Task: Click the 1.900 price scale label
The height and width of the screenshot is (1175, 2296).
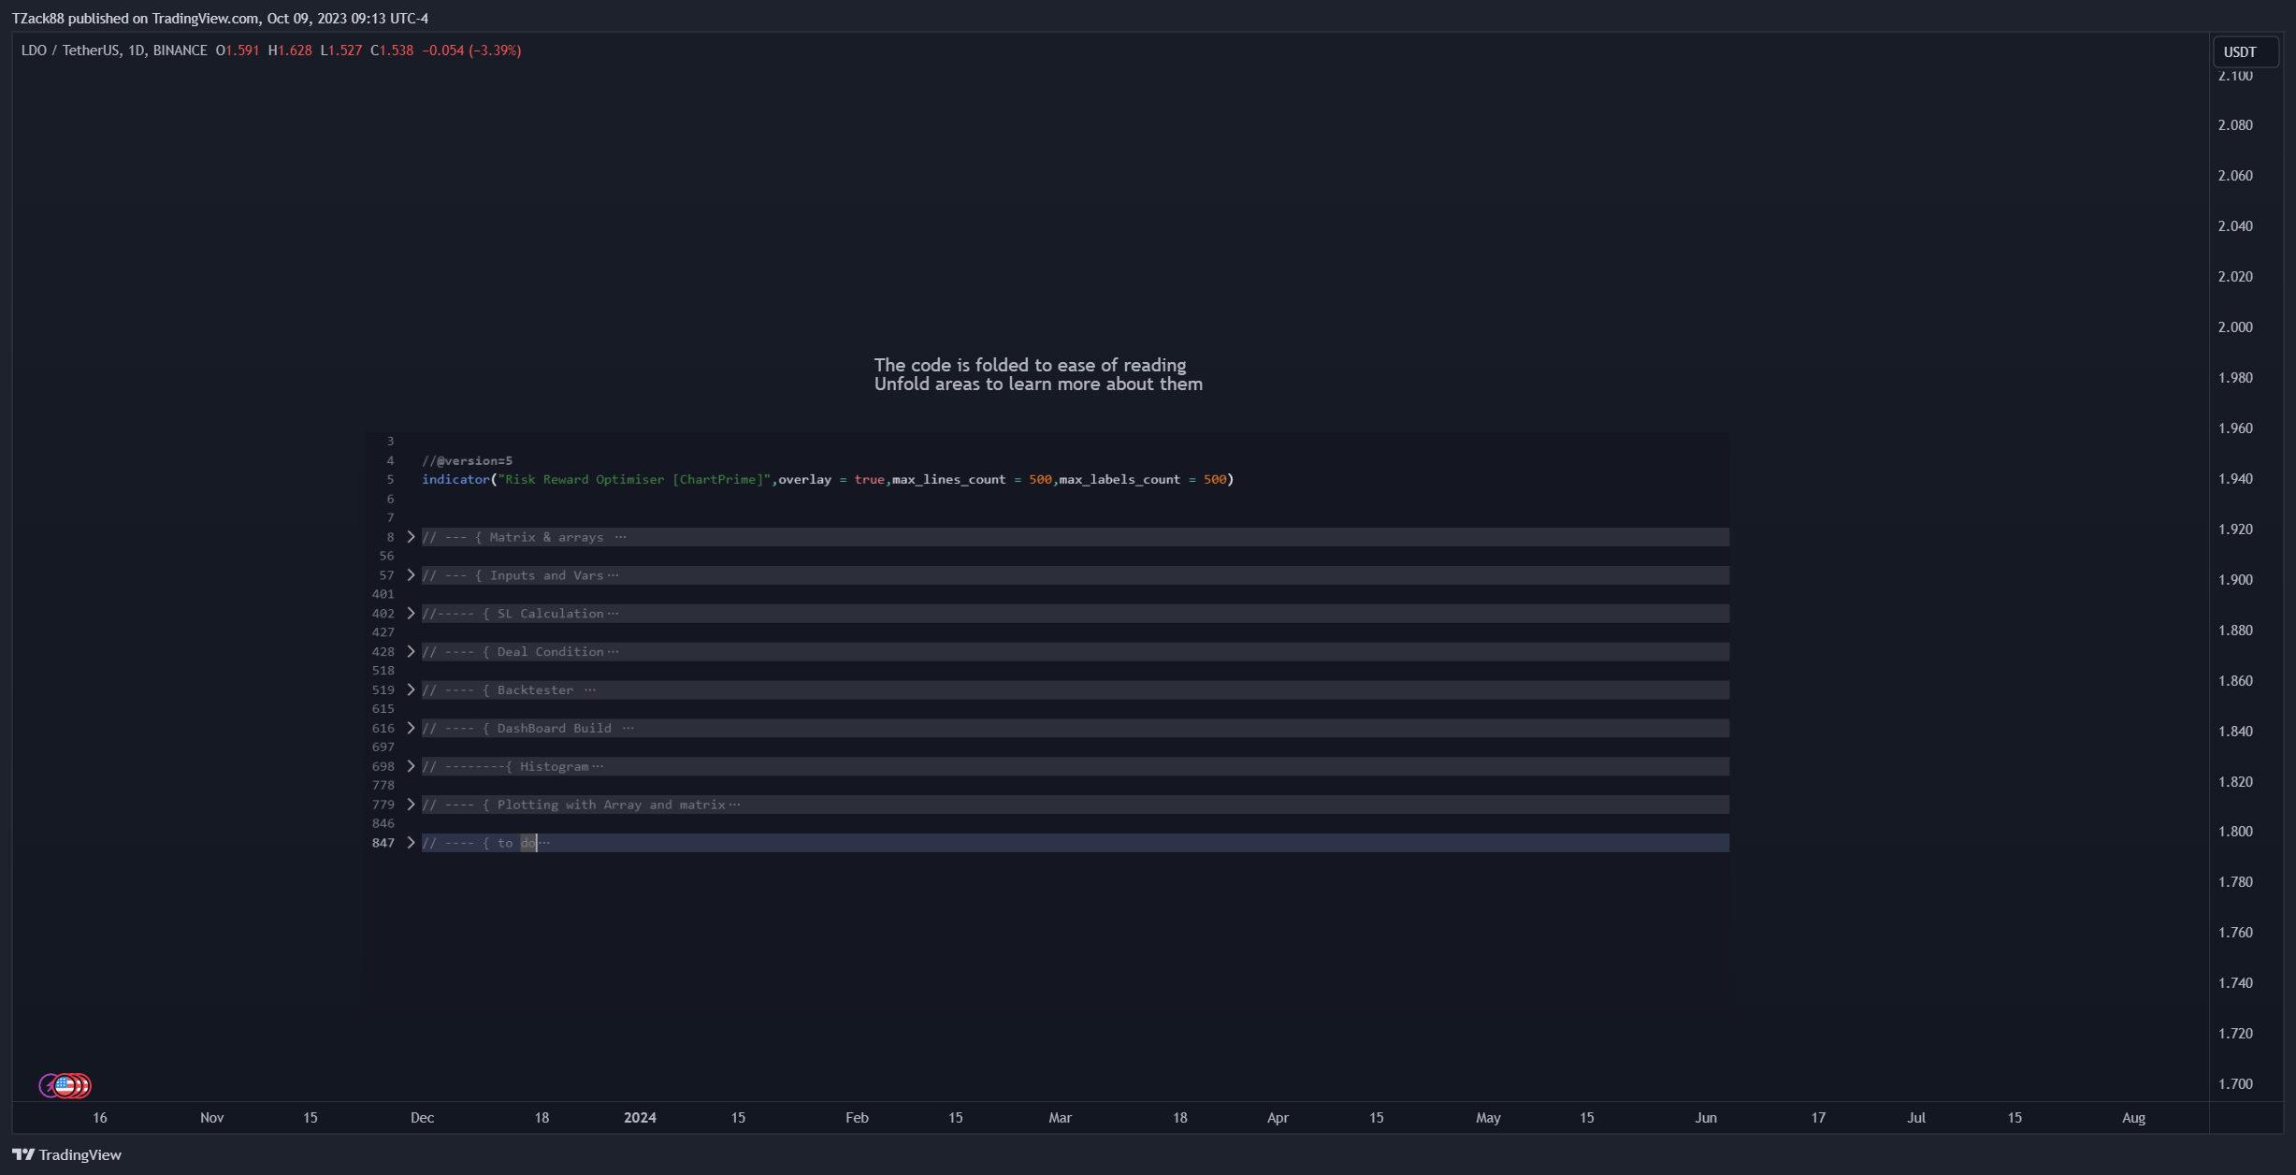Action: click(x=2235, y=579)
